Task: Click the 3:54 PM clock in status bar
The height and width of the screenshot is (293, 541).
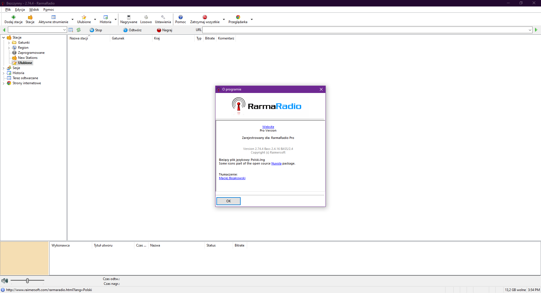Action: [534, 290]
